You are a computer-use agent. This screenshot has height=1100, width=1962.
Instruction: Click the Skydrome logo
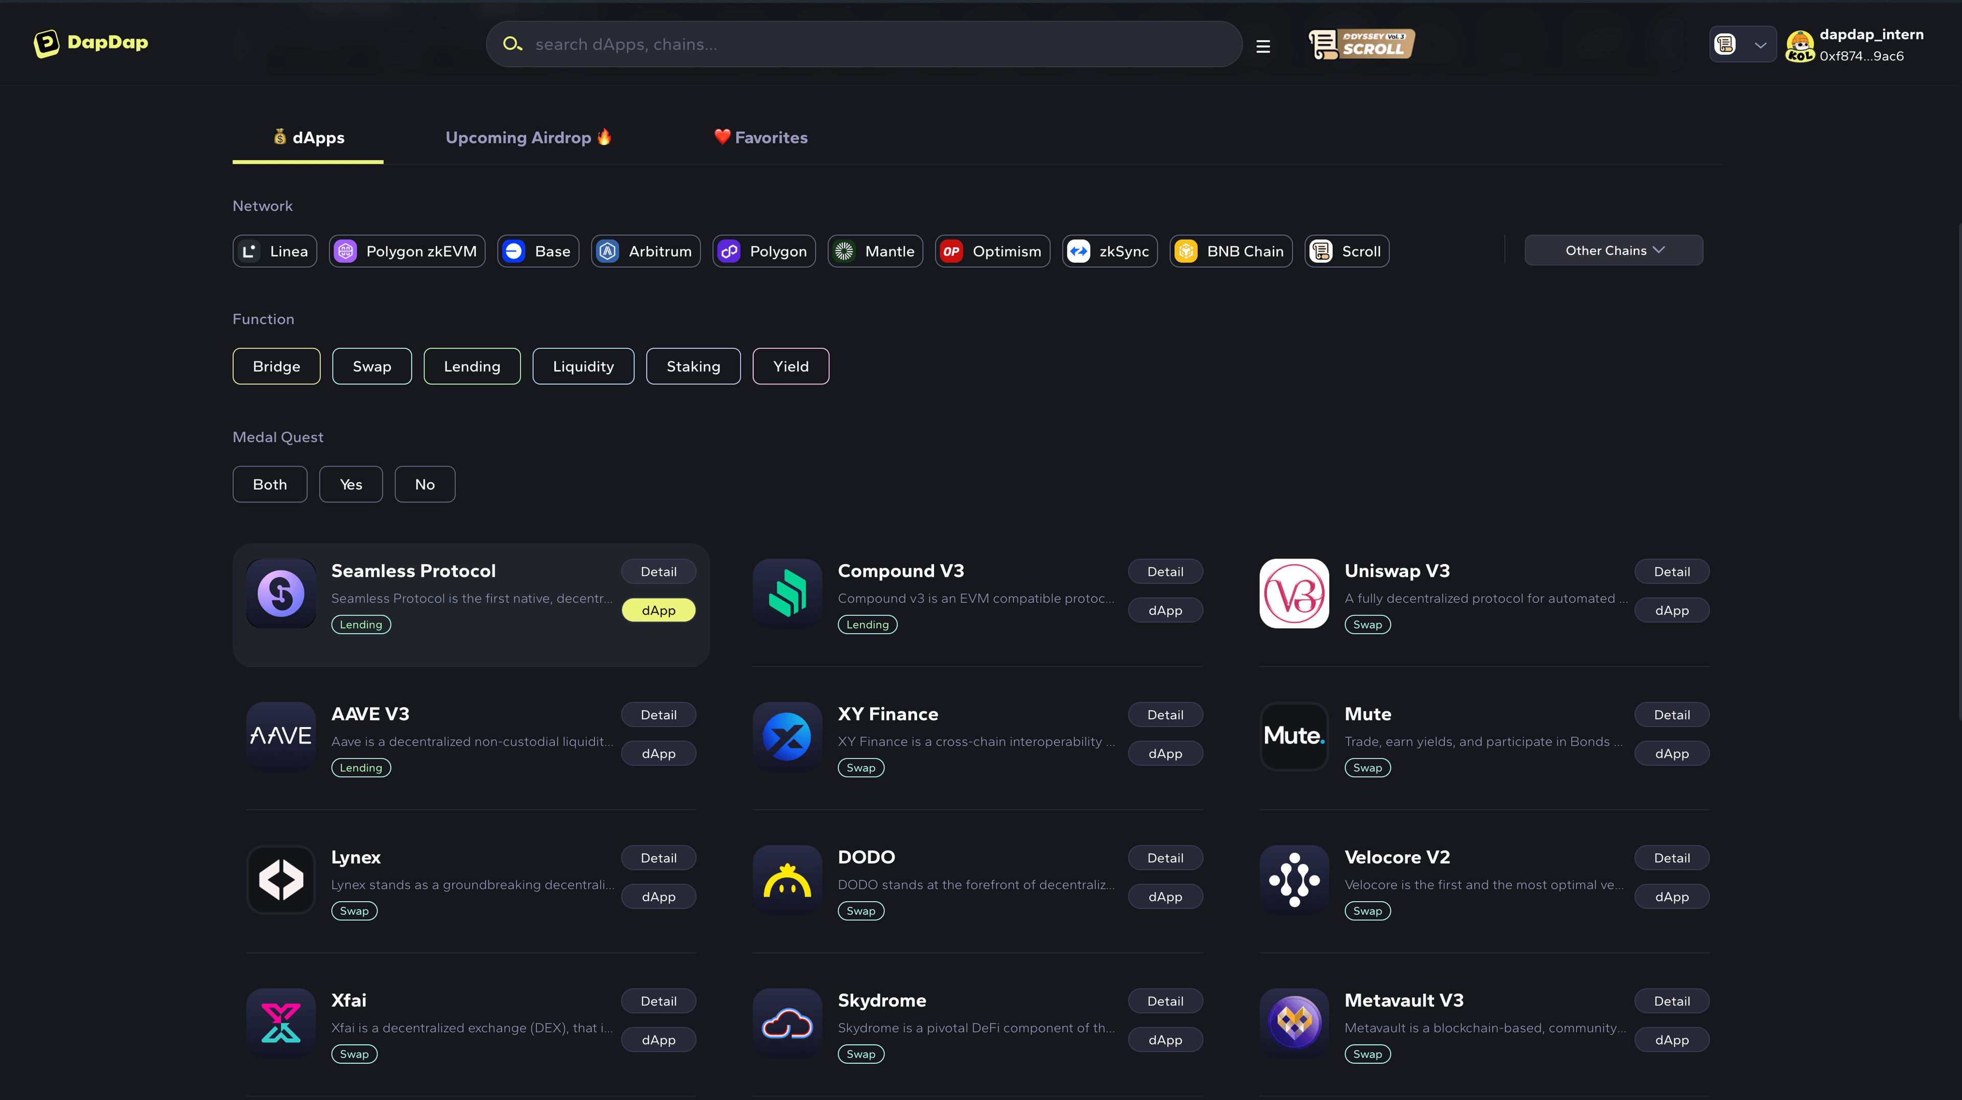click(787, 1023)
